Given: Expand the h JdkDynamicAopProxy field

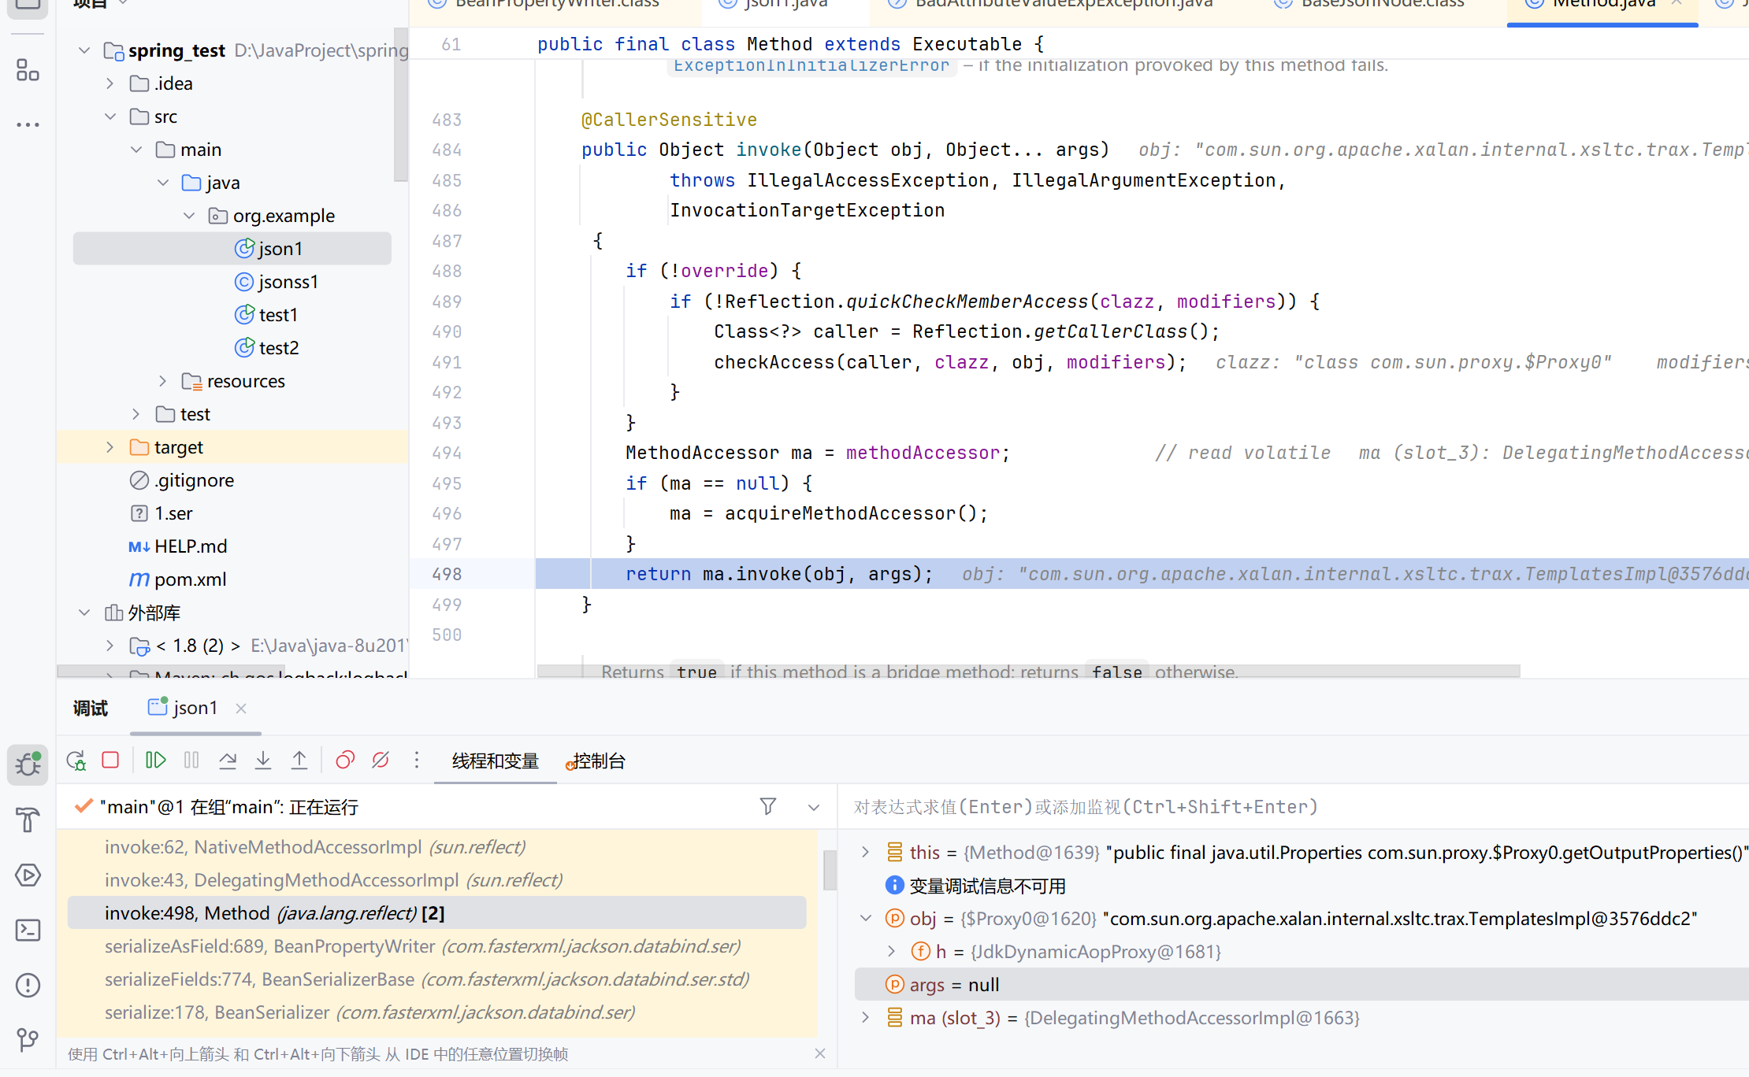Looking at the screenshot, I should (891, 951).
